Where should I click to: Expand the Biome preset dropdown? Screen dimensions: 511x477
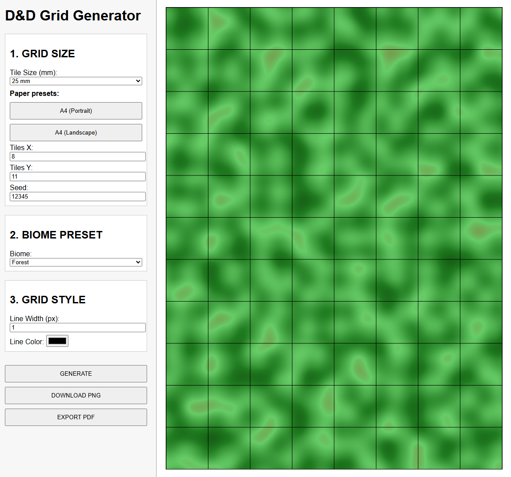76,262
